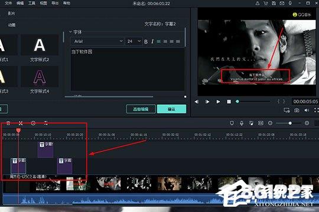Image resolution: width=319 pixels, height=212 pixels.
Task: Open the Arial font family dropdown
Action: [97, 41]
